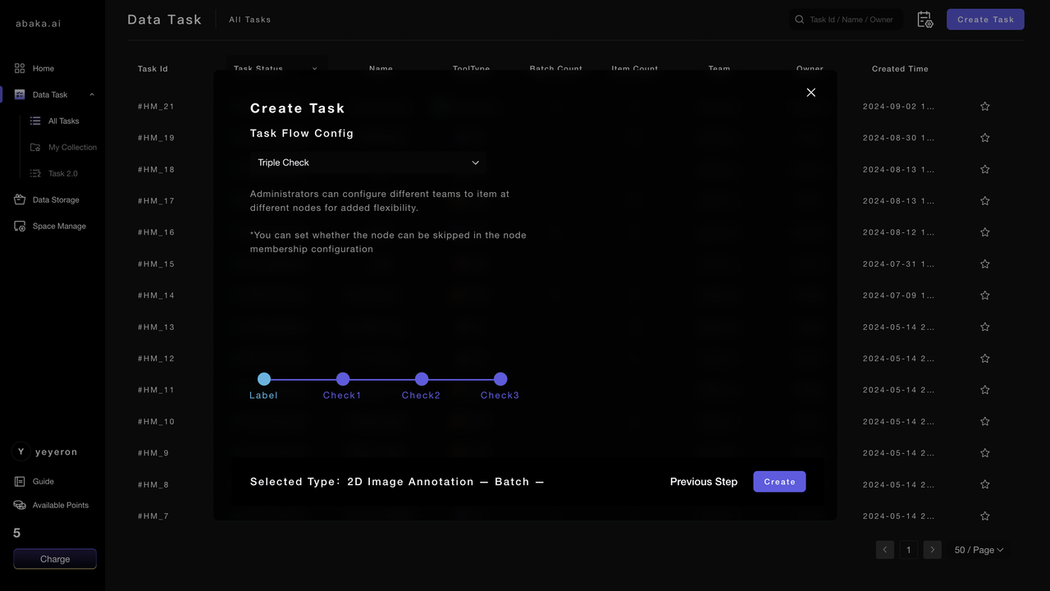1050x591 pixels.
Task: Select All Tasks in sidebar
Action: (x=63, y=121)
